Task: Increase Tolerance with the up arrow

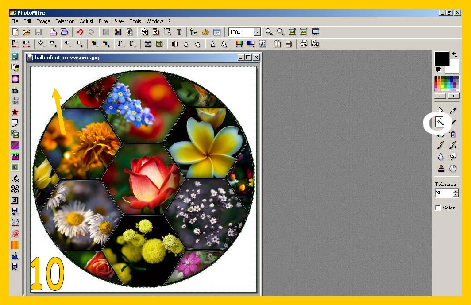Action: [456, 191]
